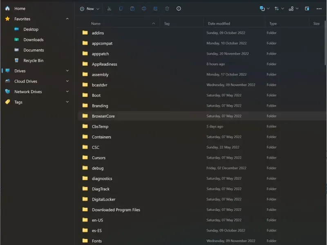Click the Share icon in toolbar
Image resolution: width=327 pixels, height=245 pixels.
click(155, 9)
